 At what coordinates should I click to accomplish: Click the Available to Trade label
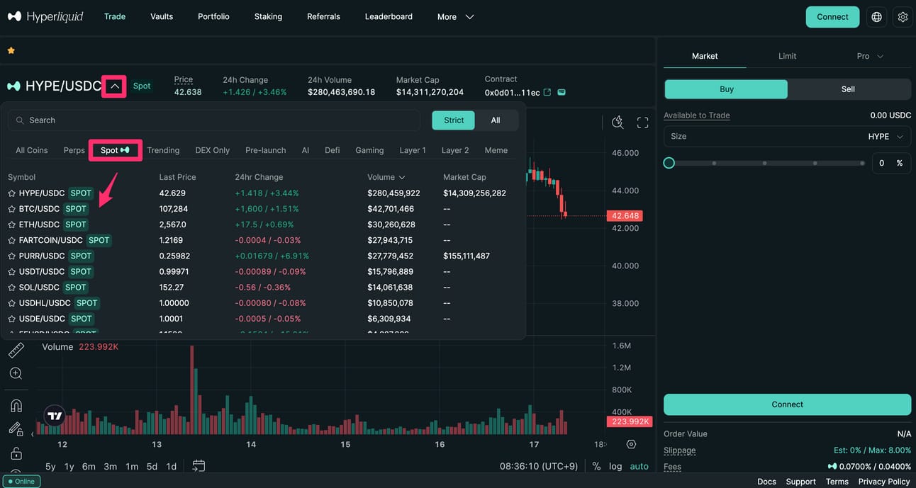click(x=696, y=115)
